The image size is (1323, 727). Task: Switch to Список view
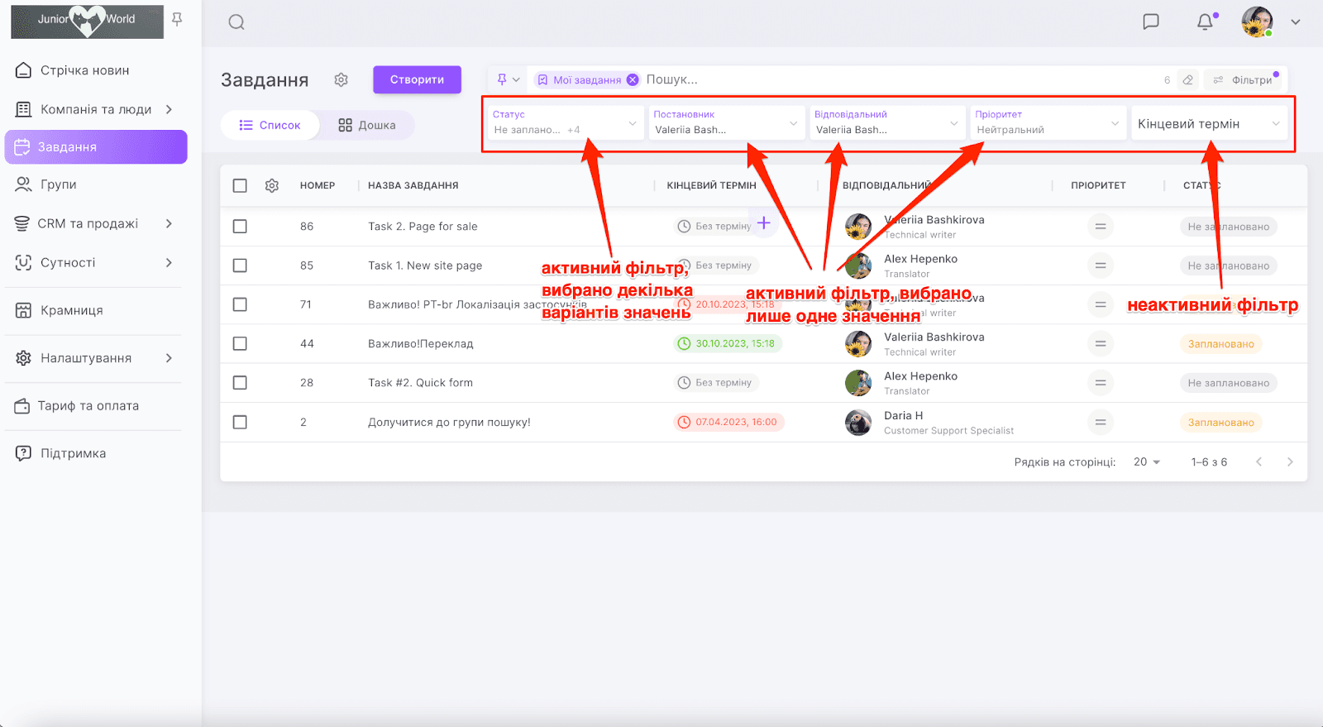(x=270, y=125)
